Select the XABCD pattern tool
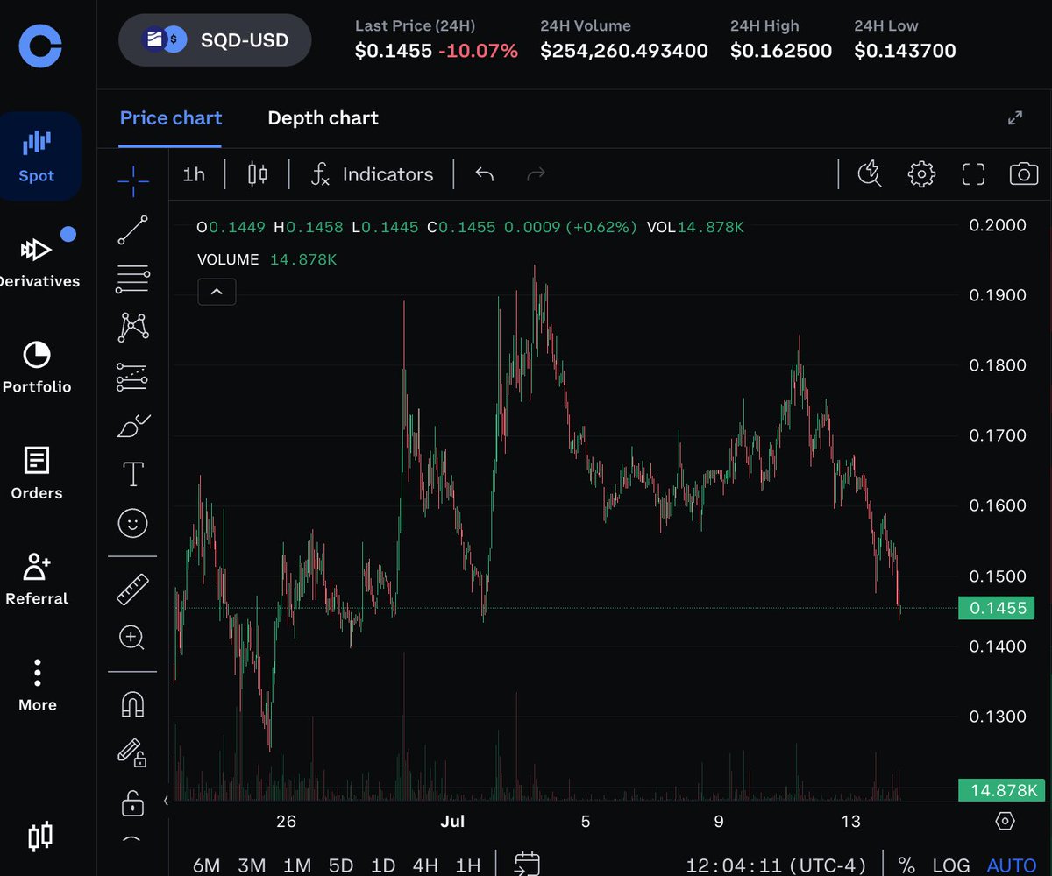 point(132,328)
